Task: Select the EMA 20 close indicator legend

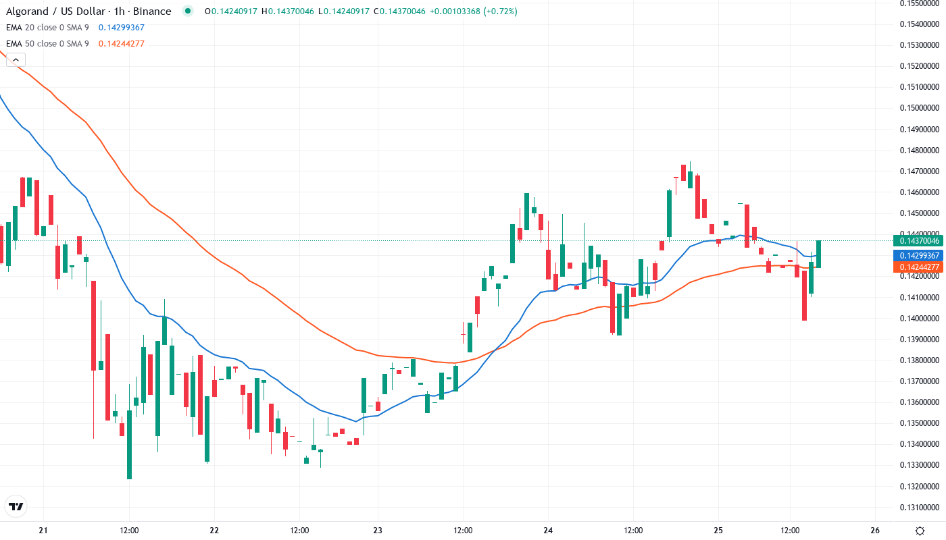Action: click(47, 28)
